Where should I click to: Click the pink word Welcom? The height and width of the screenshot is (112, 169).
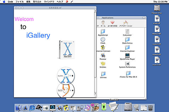[x=24, y=19]
